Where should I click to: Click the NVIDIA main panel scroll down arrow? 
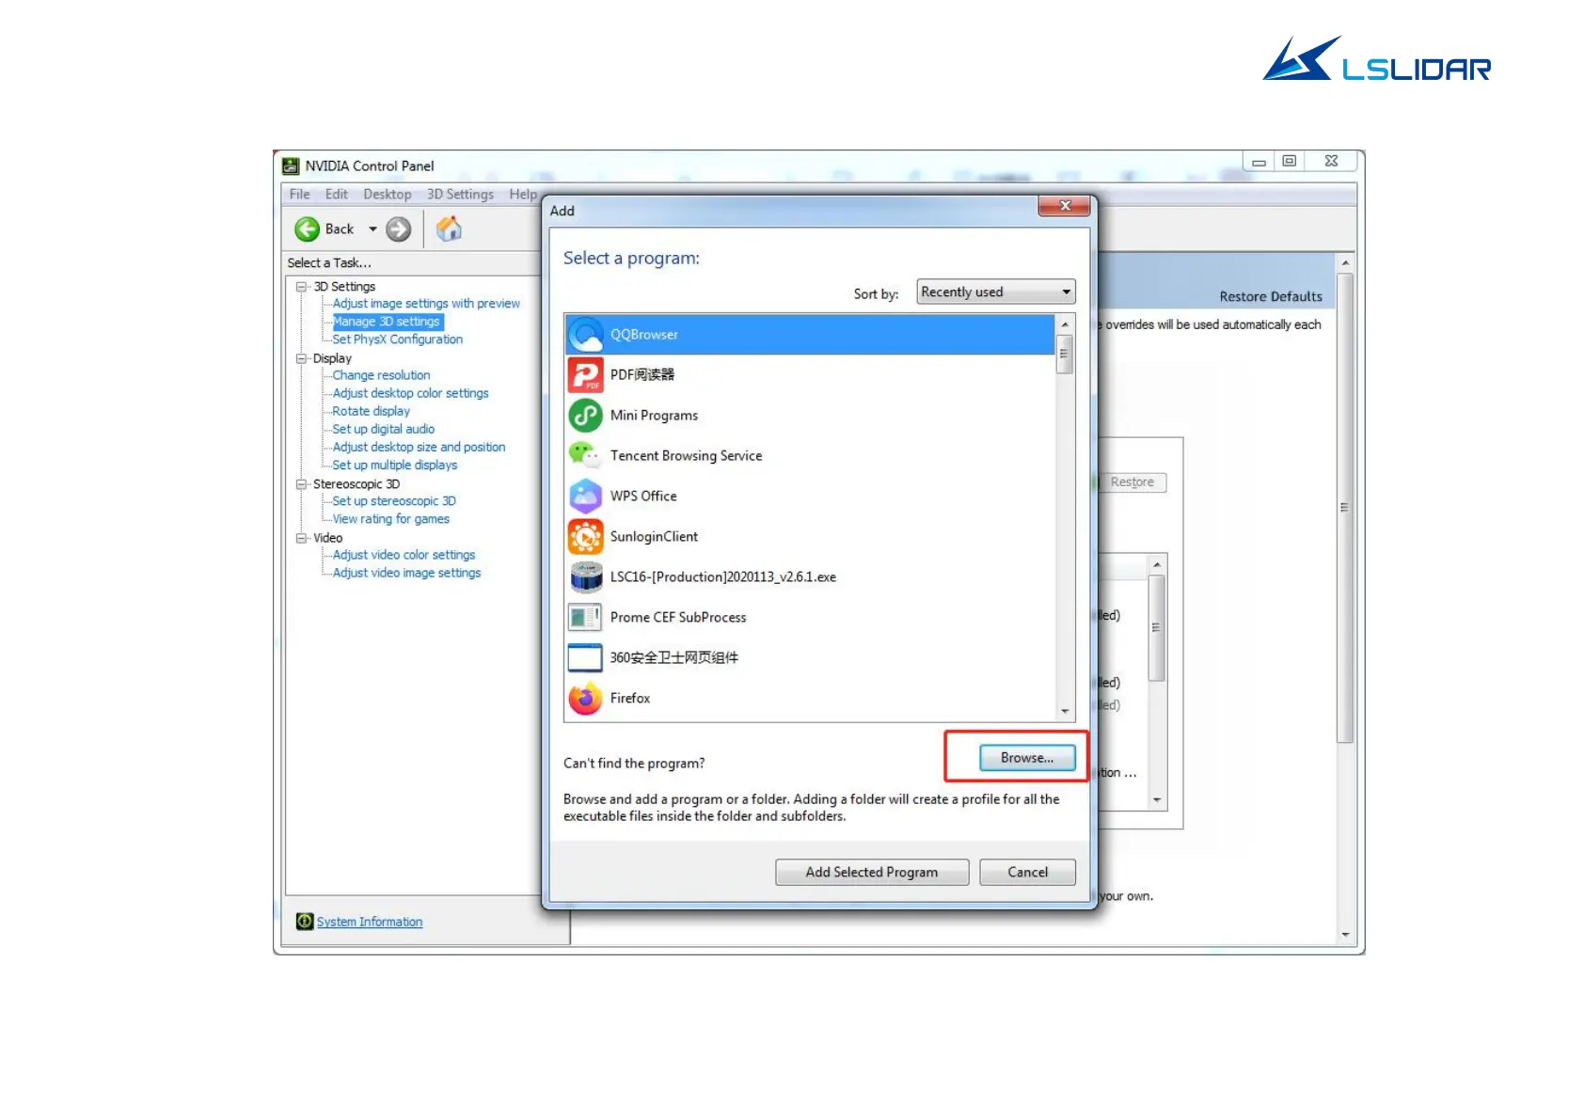point(1345,936)
